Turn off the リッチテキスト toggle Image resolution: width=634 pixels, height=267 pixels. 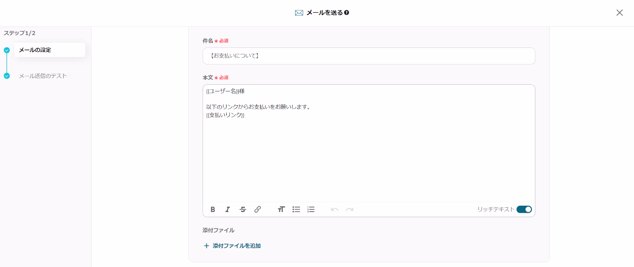(524, 209)
